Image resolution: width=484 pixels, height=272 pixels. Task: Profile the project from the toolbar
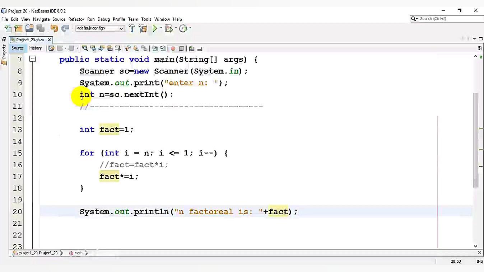coord(183,28)
